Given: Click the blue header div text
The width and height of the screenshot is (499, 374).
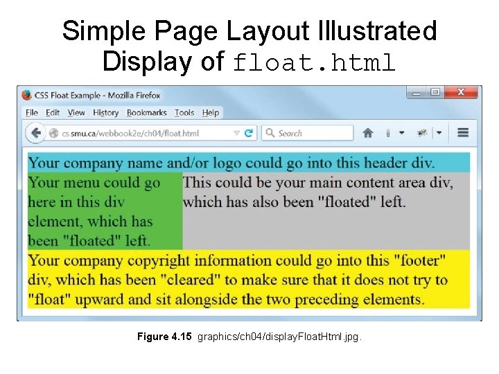Looking at the screenshot, I should click(231, 163).
